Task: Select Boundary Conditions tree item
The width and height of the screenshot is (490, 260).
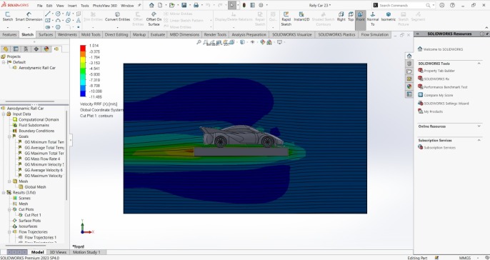Action: [36, 131]
